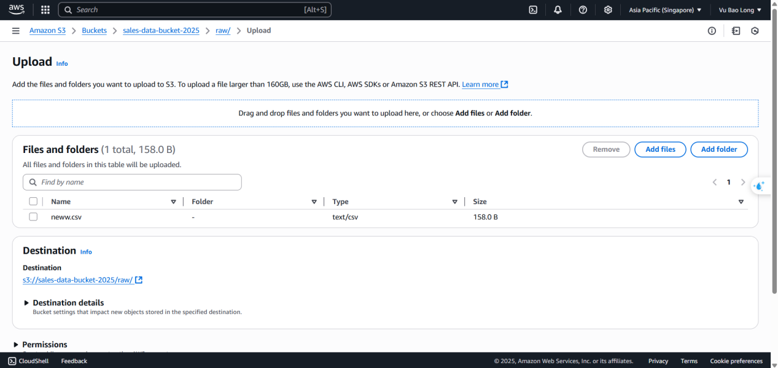The height and width of the screenshot is (368, 778).
Task: Click the 158.0 B size cell
Action: point(486,217)
